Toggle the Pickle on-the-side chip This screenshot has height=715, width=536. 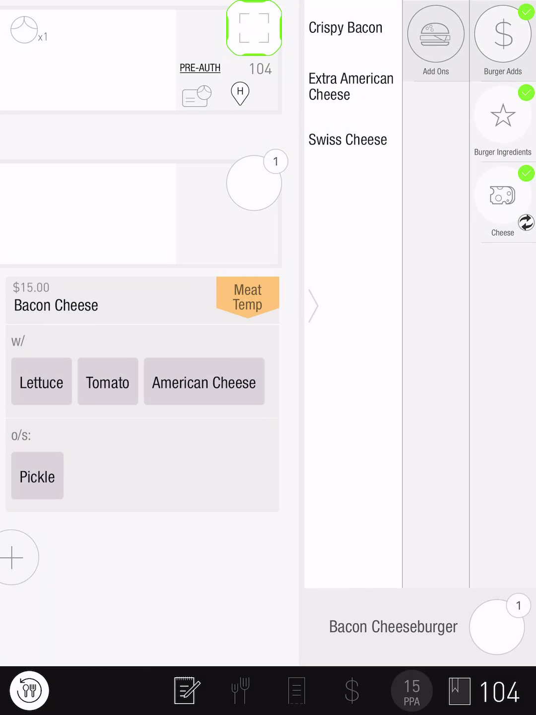[37, 476]
